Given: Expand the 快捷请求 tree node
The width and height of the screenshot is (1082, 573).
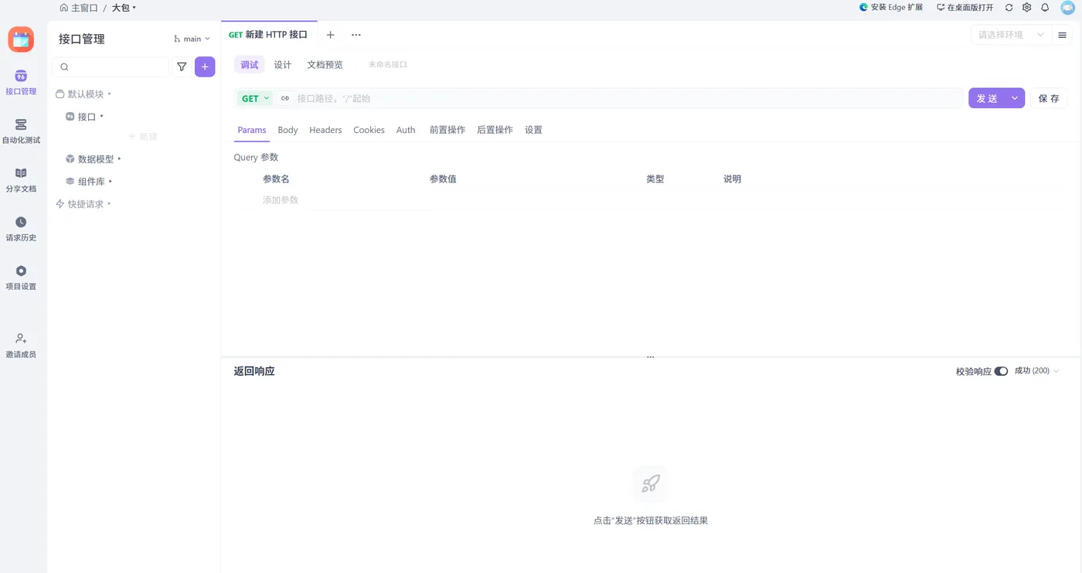Looking at the screenshot, I should tap(109, 204).
